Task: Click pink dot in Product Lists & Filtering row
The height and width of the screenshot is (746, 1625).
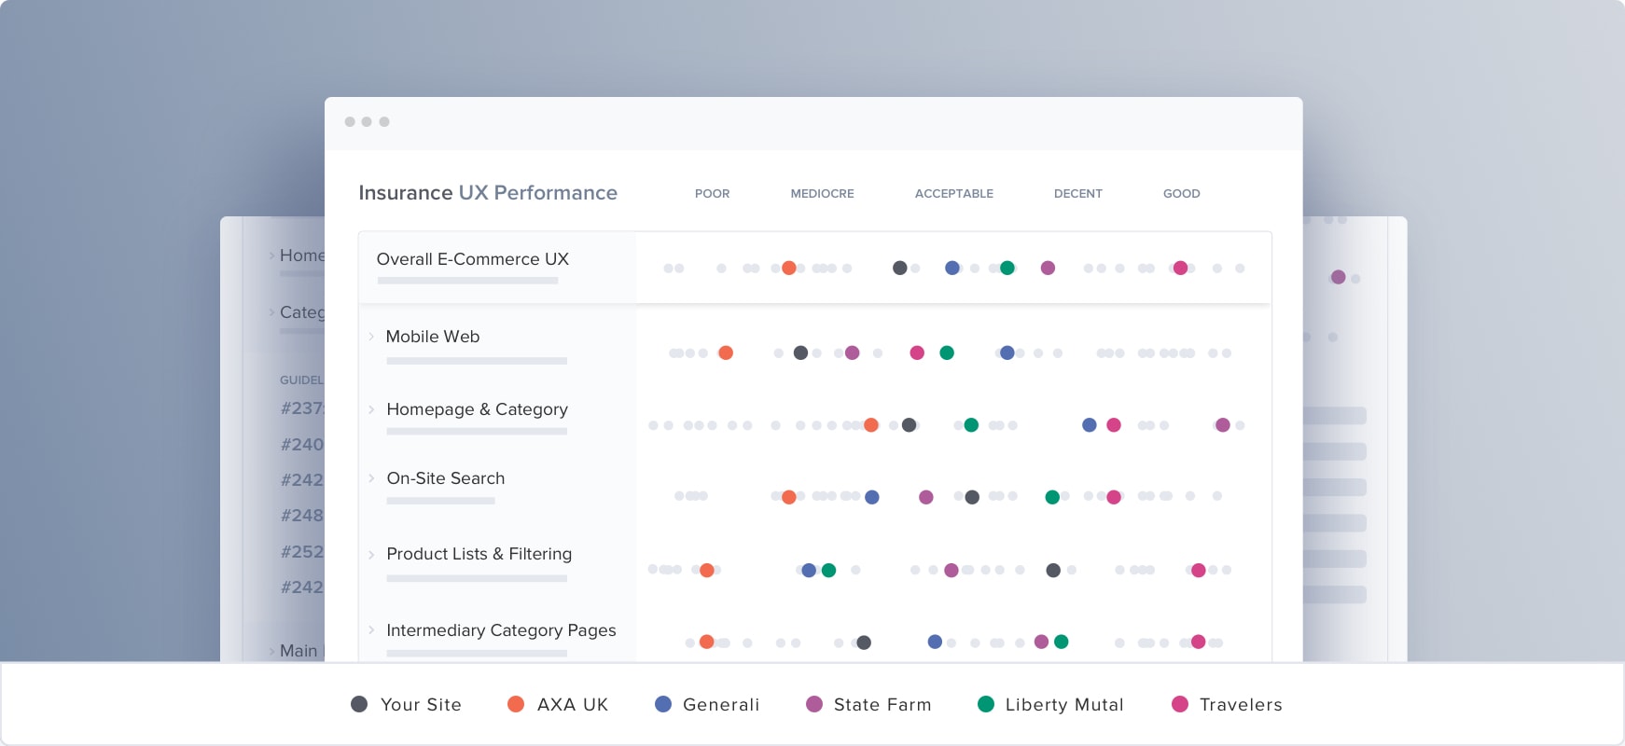Action: coord(1199,570)
